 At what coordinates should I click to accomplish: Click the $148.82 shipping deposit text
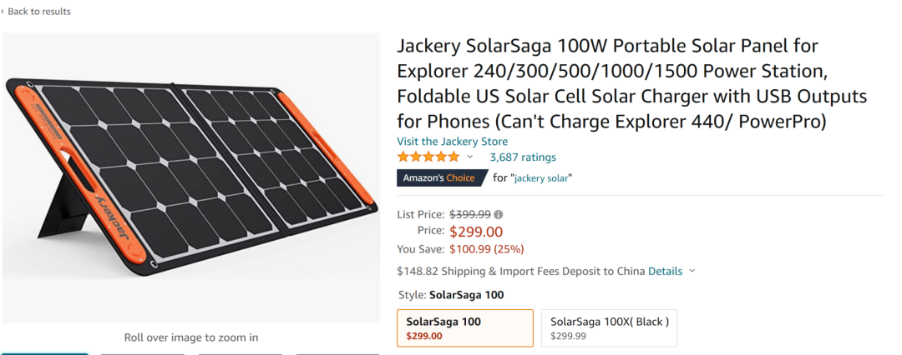point(520,271)
